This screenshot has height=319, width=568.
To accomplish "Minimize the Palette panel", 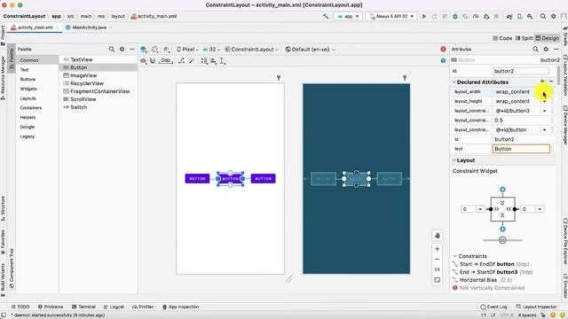I will (132, 50).
